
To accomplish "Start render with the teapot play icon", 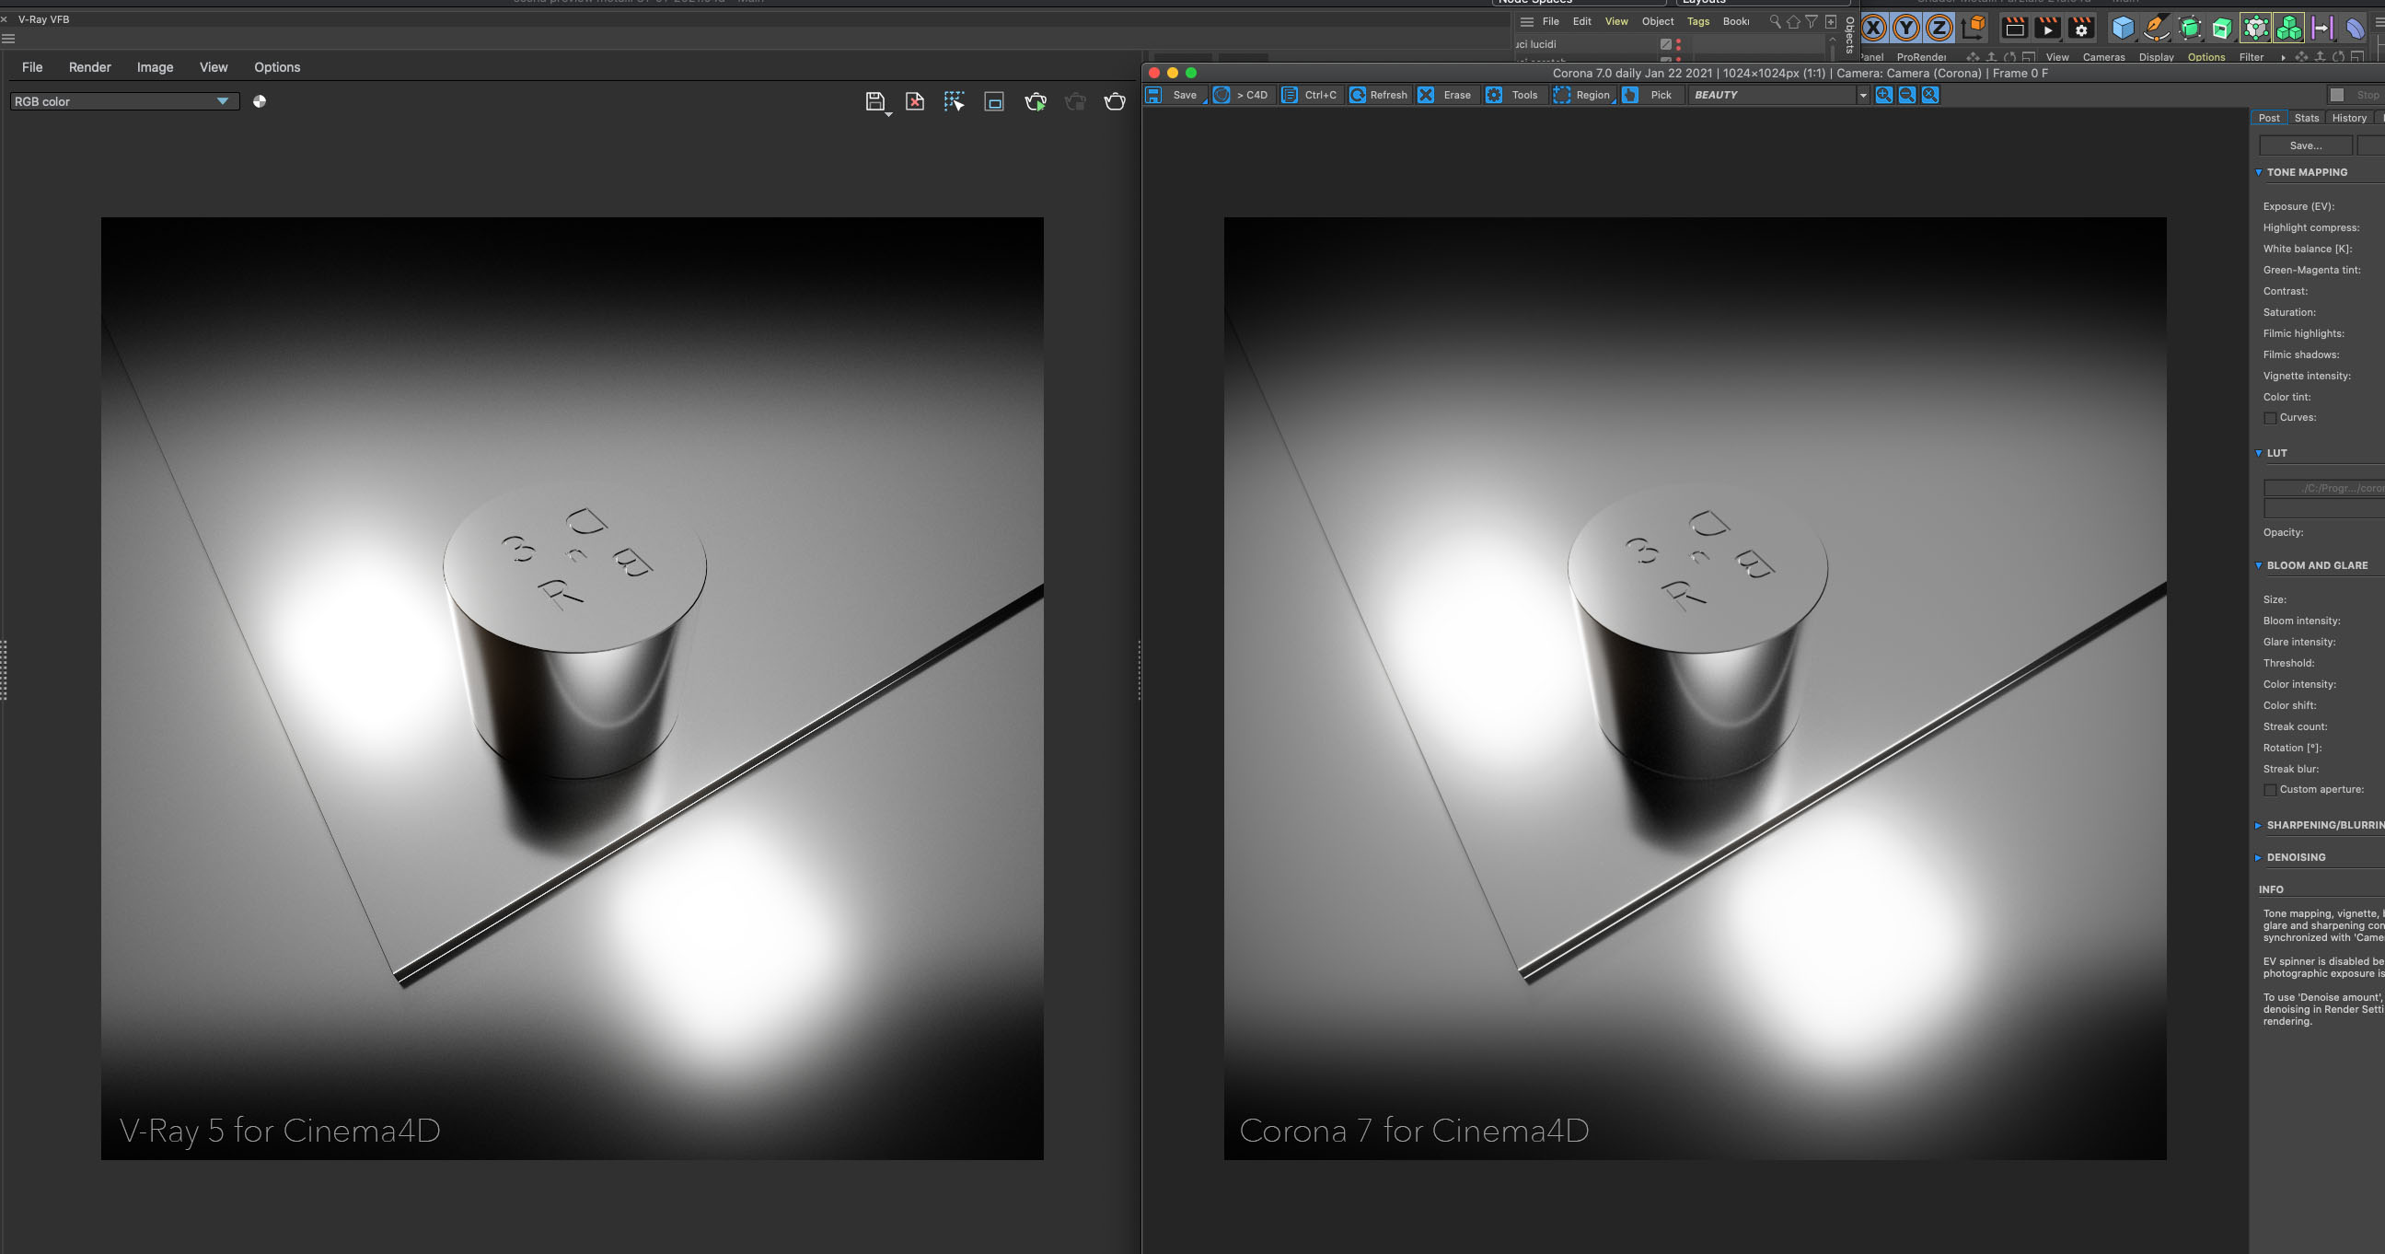I will click(x=1036, y=102).
